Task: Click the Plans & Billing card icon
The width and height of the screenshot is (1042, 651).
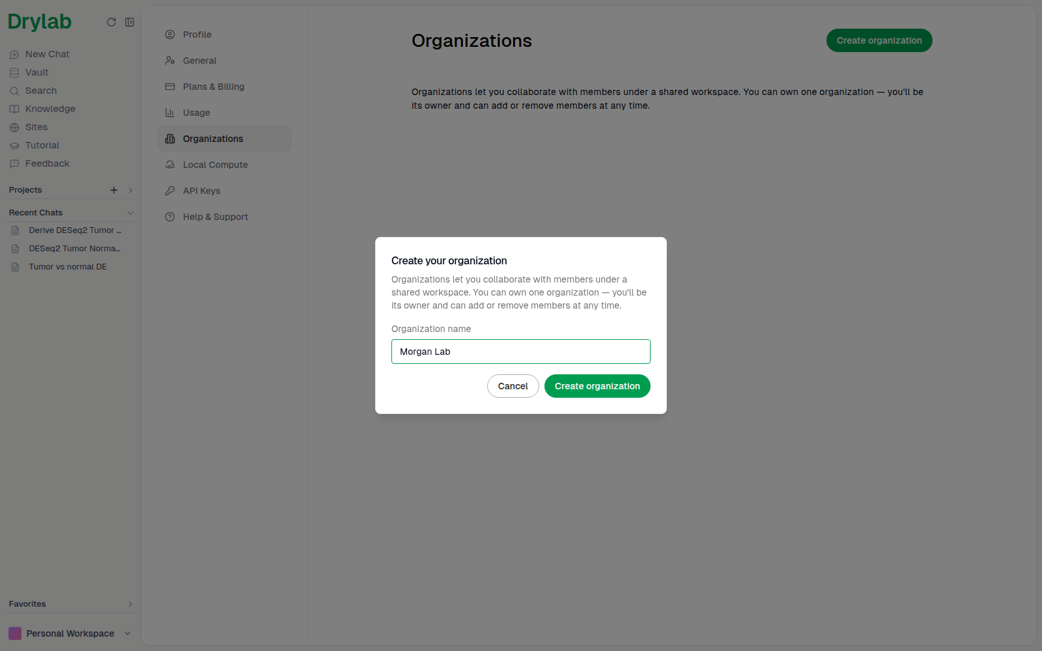Action: [170, 87]
